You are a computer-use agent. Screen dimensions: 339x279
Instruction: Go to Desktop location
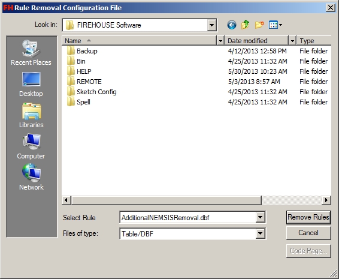pos(31,84)
